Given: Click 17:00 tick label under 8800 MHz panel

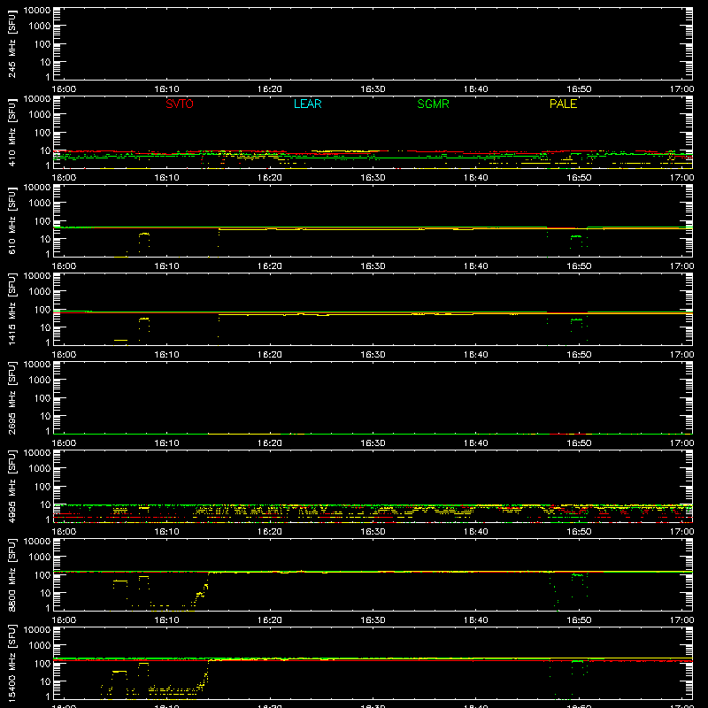Looking at the screenshot, I should (x=681, y=620).
